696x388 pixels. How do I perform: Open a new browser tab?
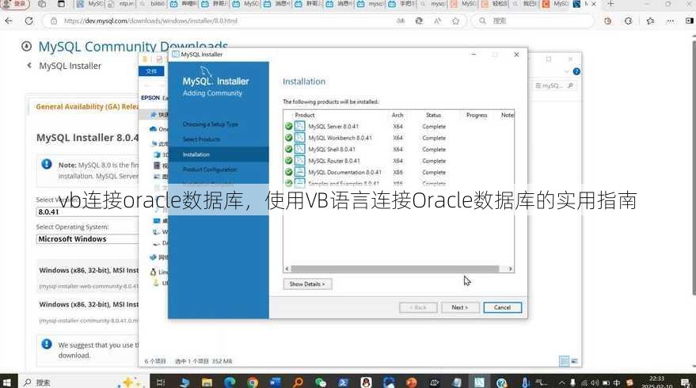610,4
